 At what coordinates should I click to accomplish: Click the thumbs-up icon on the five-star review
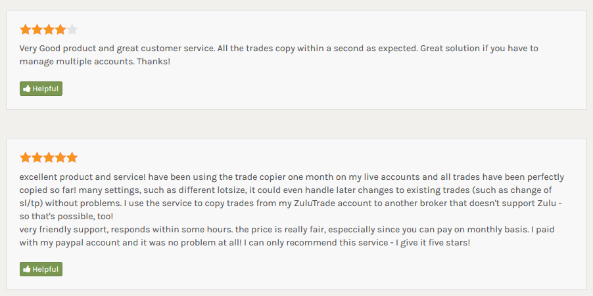(26, 269)
